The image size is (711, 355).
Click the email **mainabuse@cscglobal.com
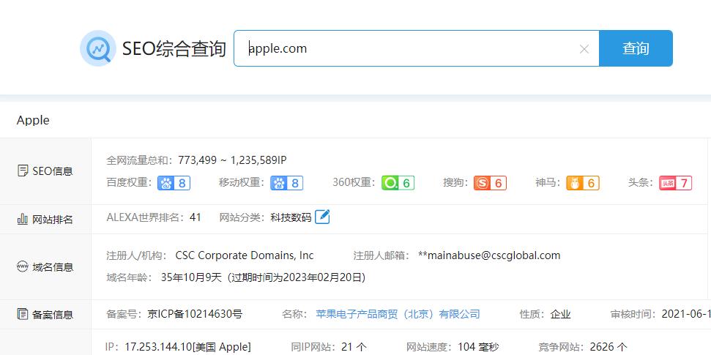489,255
